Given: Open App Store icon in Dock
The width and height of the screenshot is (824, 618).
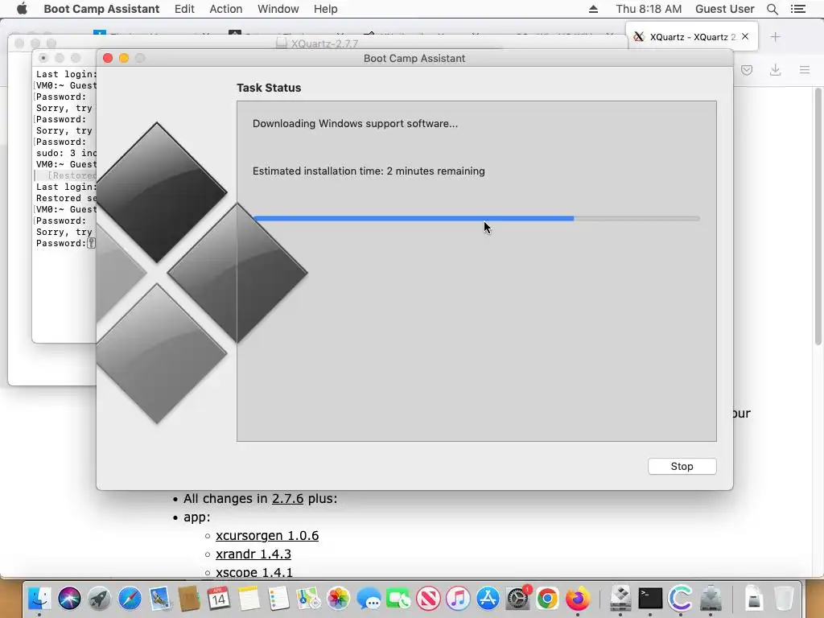Looking at the screenshot, I should coord(488,599).
